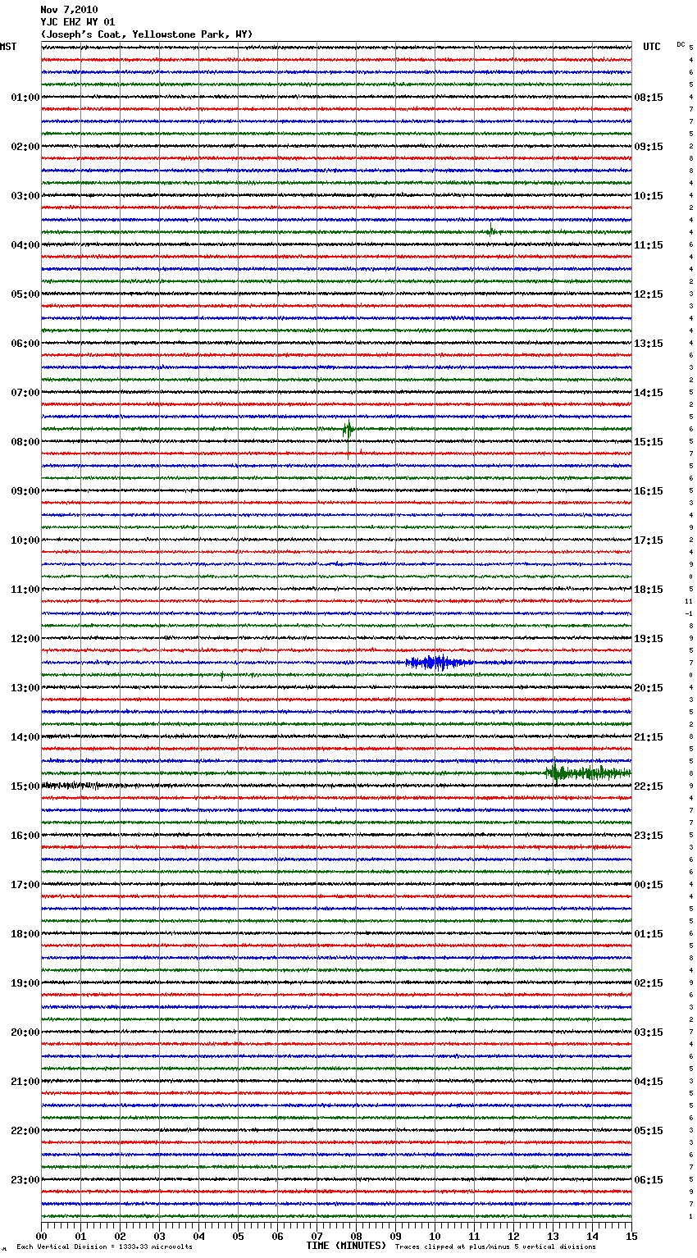
Task: Select the 16:00 MST time label
Action: pos(25,836)
